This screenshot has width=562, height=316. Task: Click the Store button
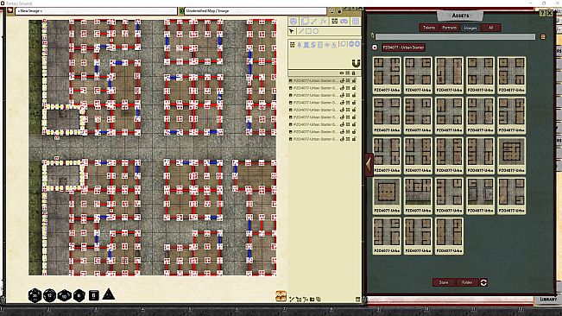[444, 282]
